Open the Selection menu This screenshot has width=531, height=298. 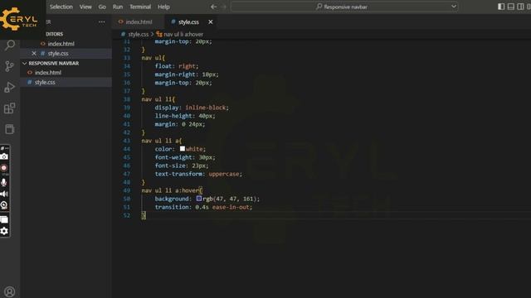(61, 7)
